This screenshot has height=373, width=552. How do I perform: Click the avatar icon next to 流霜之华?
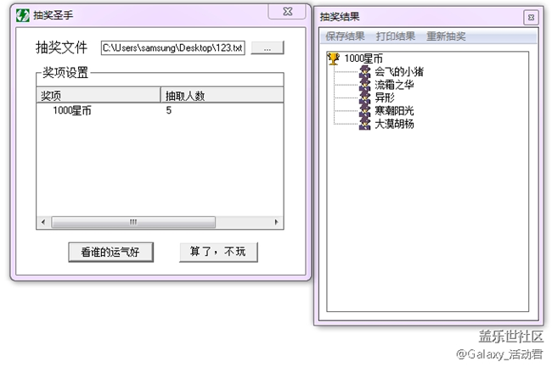(365, 85)
